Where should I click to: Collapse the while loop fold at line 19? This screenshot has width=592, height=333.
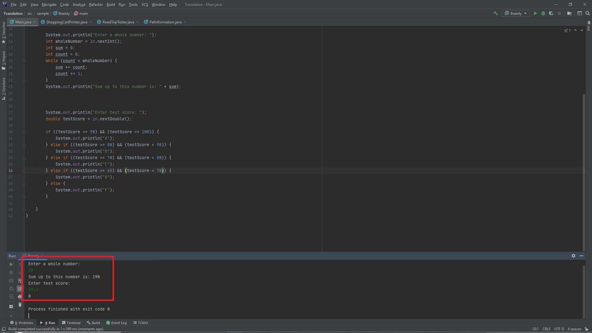(x=24, y=61)
